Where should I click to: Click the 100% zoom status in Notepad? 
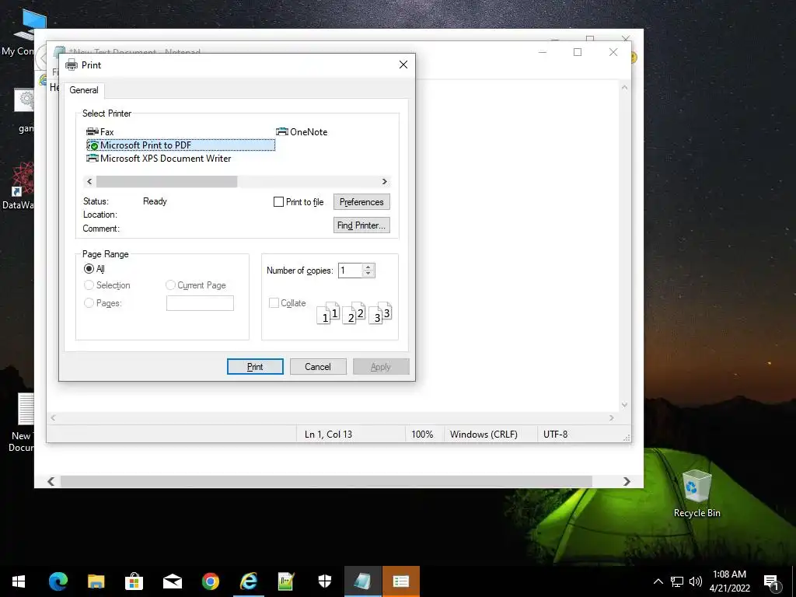tap(422, 435)
